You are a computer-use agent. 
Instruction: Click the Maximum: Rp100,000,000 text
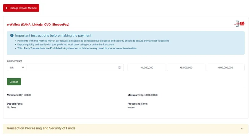[143, 95]
